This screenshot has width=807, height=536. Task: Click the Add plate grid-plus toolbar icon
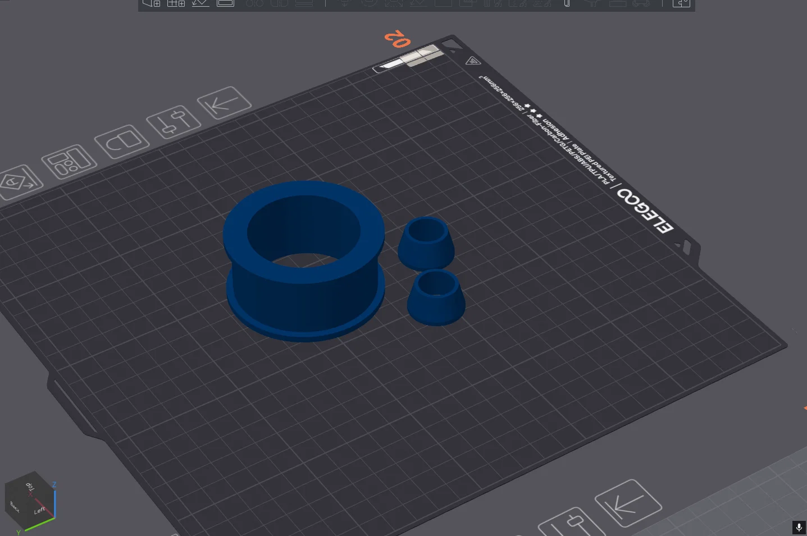(x=176, y=3)
